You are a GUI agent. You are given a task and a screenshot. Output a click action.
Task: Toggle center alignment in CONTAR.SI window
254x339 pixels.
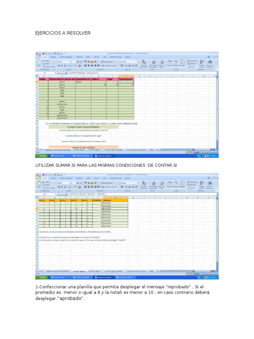click(89, 66)
